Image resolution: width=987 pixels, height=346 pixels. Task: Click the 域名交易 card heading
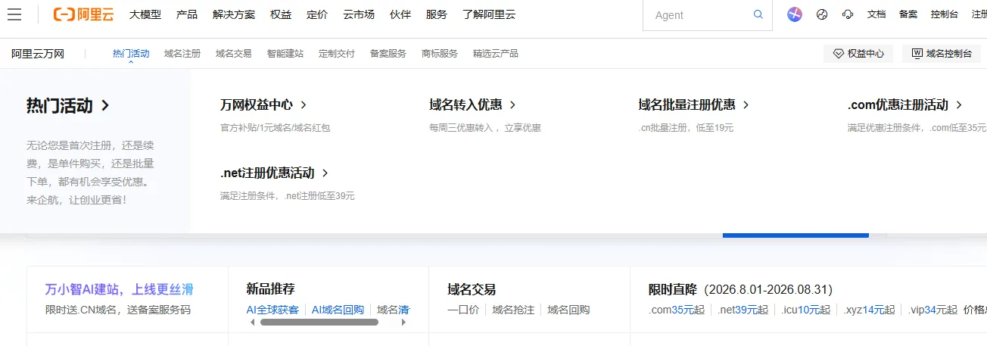(472, 289)
